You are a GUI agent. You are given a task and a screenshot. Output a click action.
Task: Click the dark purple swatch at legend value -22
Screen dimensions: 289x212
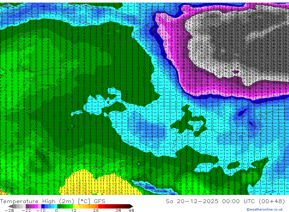pos(27,206)
